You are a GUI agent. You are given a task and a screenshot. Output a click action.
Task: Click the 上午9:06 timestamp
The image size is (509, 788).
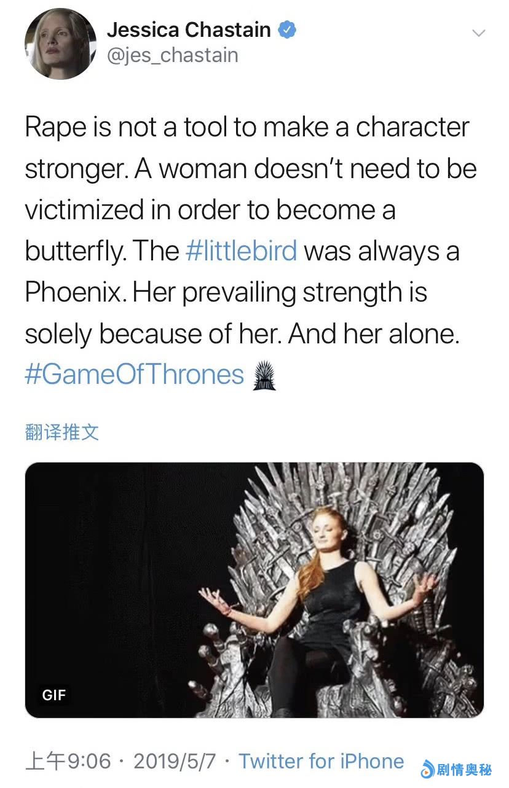coord(68,762)
